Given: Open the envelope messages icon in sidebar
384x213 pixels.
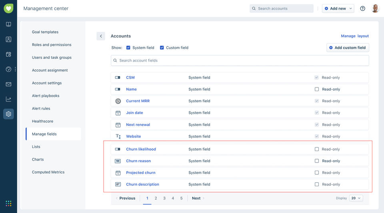Looking at the screenshot, I should (x=8, y=84).
